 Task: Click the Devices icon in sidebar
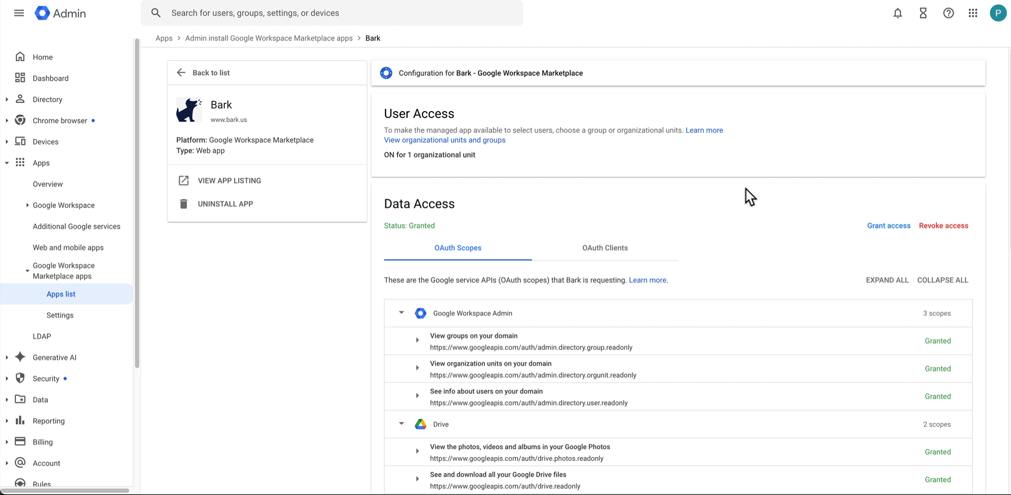point(20,141)
